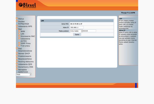Expand Sieć bezprzewodowa via its icon
The image size is (154, 104).
point(17,48)
